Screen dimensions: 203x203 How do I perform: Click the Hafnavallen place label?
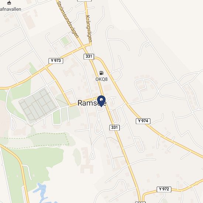pos(10,9)
